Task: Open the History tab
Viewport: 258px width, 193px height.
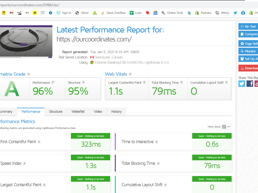Action: pos(117,112)
